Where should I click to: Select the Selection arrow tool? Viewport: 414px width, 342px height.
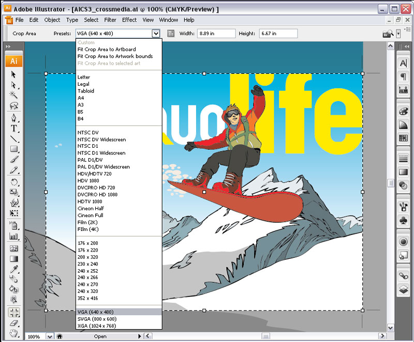click(14, 74)
